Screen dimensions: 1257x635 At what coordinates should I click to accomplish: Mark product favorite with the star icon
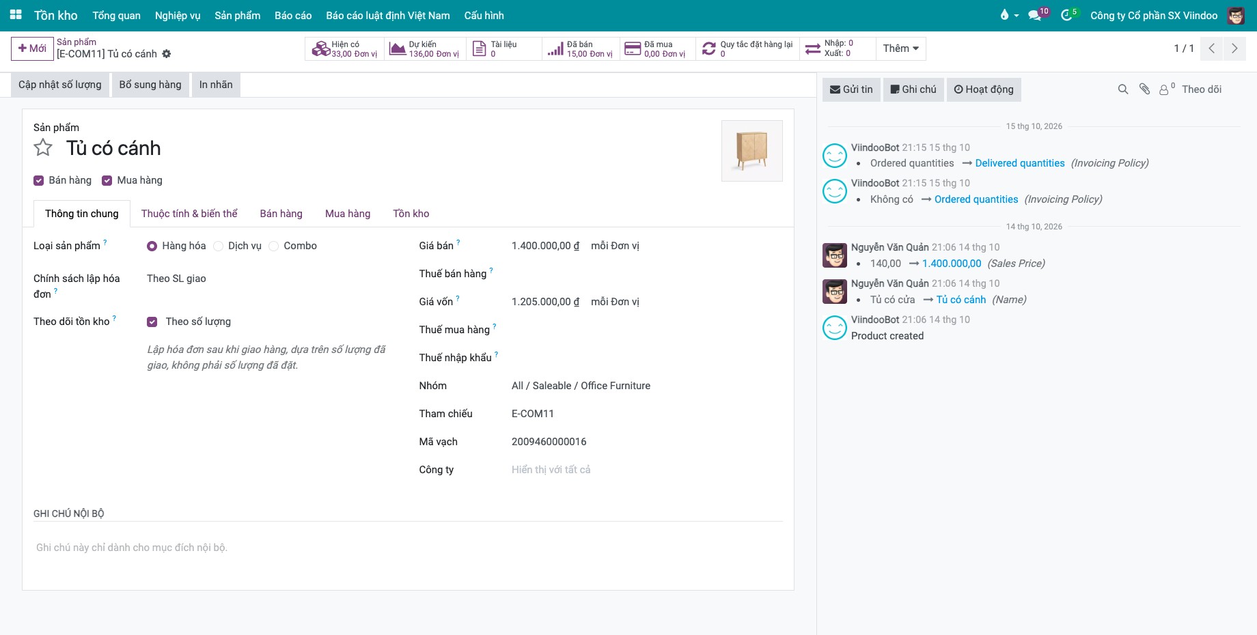coord(43,147)
